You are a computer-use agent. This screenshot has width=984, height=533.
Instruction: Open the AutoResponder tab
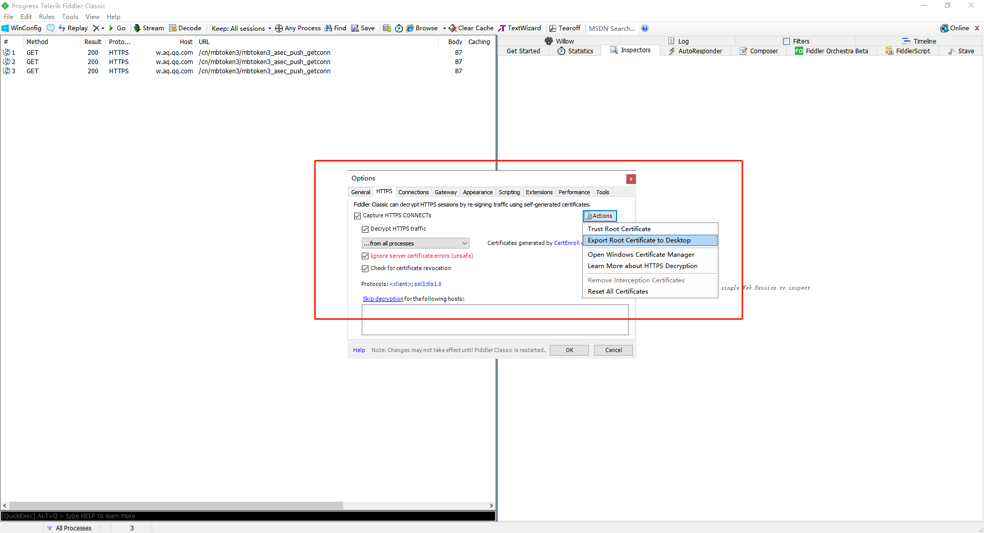[695, 51]
